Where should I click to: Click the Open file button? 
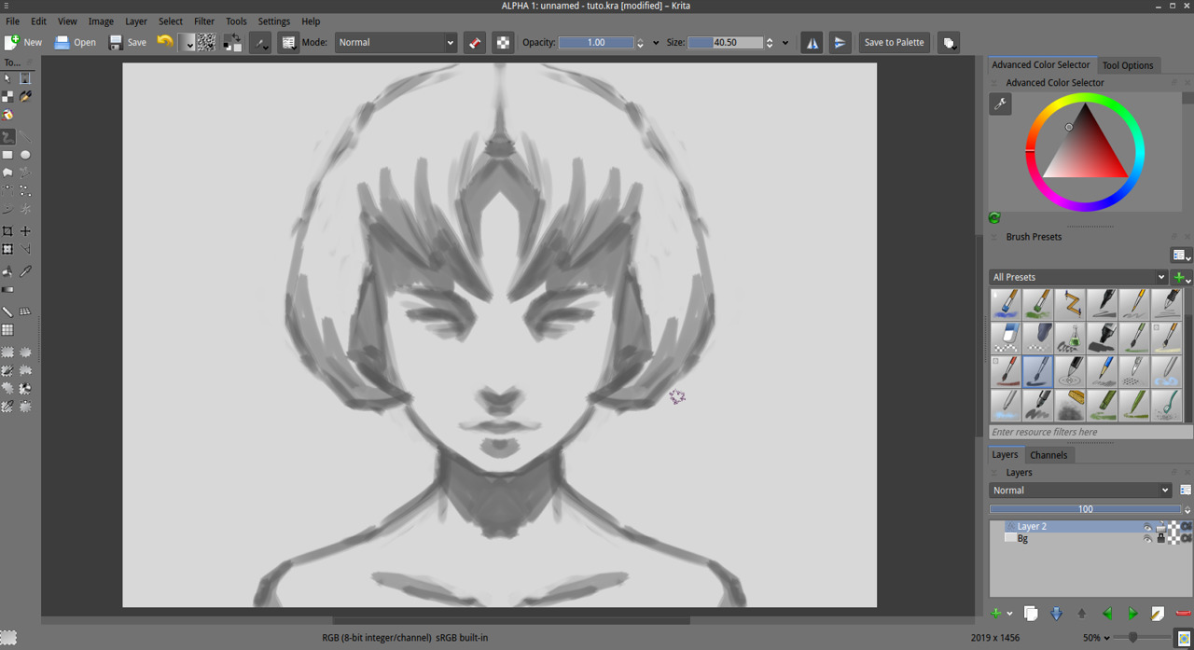[75, 43]
